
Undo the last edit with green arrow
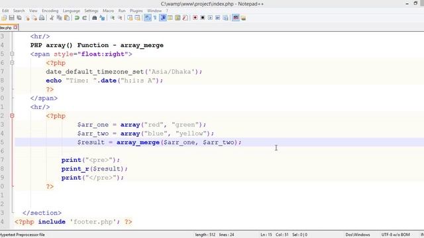coord(77,18)
